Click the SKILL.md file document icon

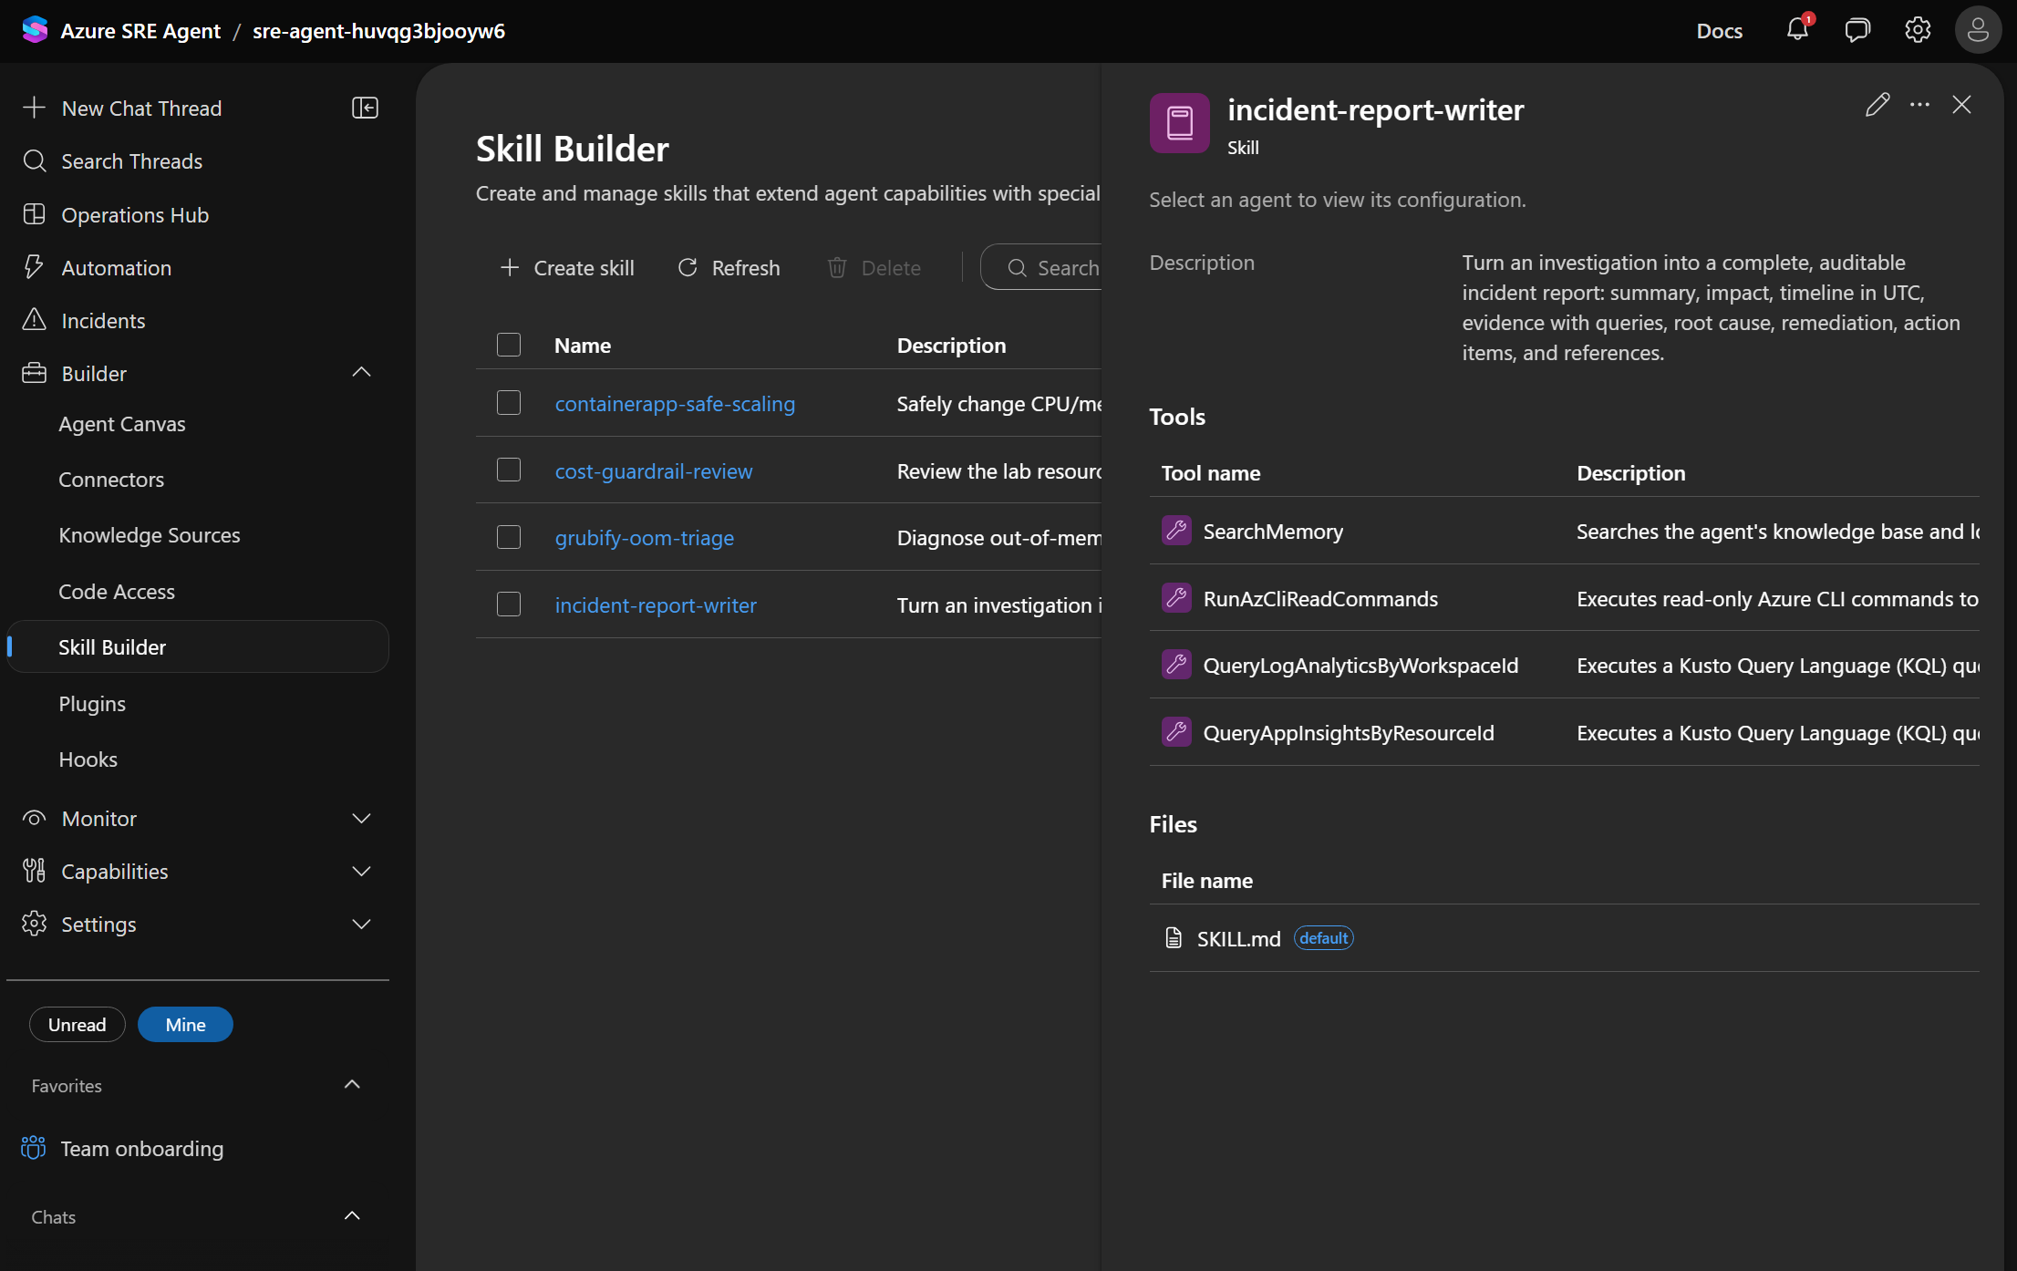click(1174, 937)
